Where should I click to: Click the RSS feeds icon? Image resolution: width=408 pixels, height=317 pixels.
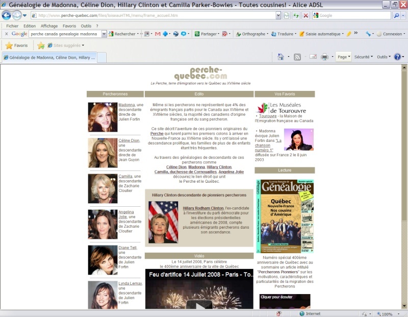tap(297, 57)
